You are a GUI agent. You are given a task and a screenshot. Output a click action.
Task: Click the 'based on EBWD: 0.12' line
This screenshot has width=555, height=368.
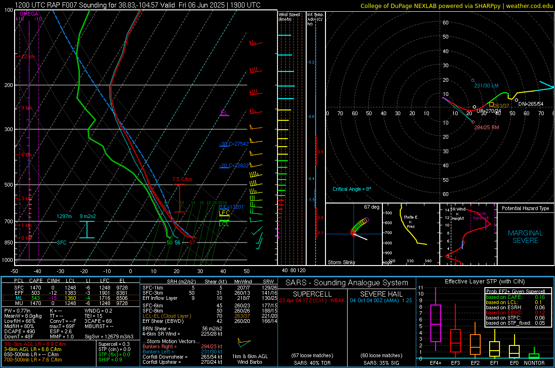click(515, 313)
